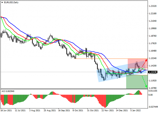Click the EURUSD,Daily chart title
Viewport: 158px width, 113px height.
[11, 3]
